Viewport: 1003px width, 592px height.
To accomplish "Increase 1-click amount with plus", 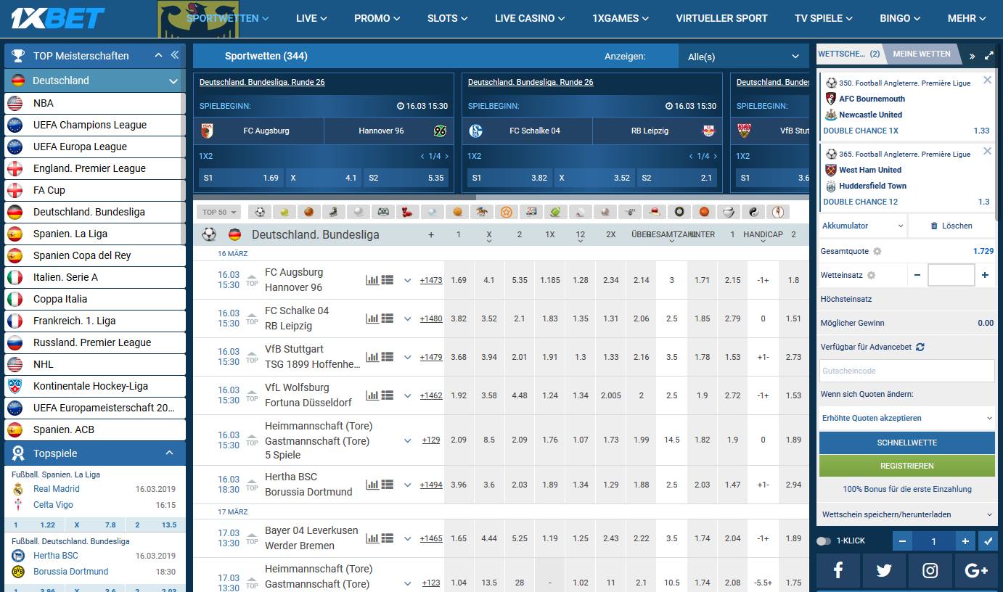I will [x=965, y=541].
